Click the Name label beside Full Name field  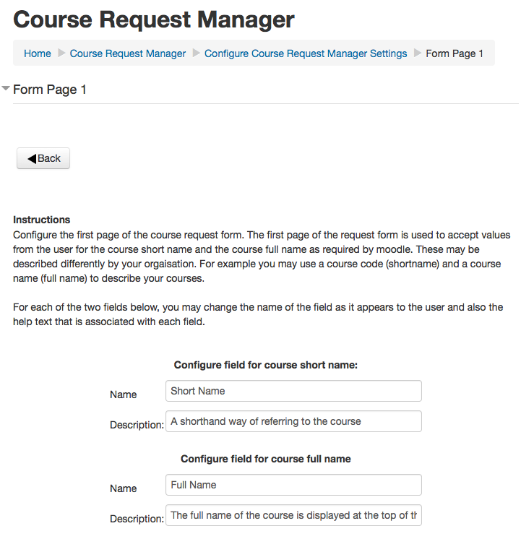tap(123, 488)
